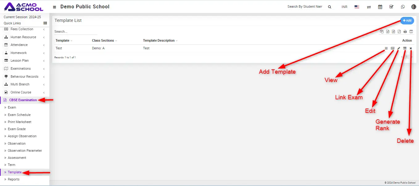The height and width of the screenshot is (186, 419).
Task: Toggle the sidebar with hamburger menu
Action: pyautogui.click(x=55, y=7)
